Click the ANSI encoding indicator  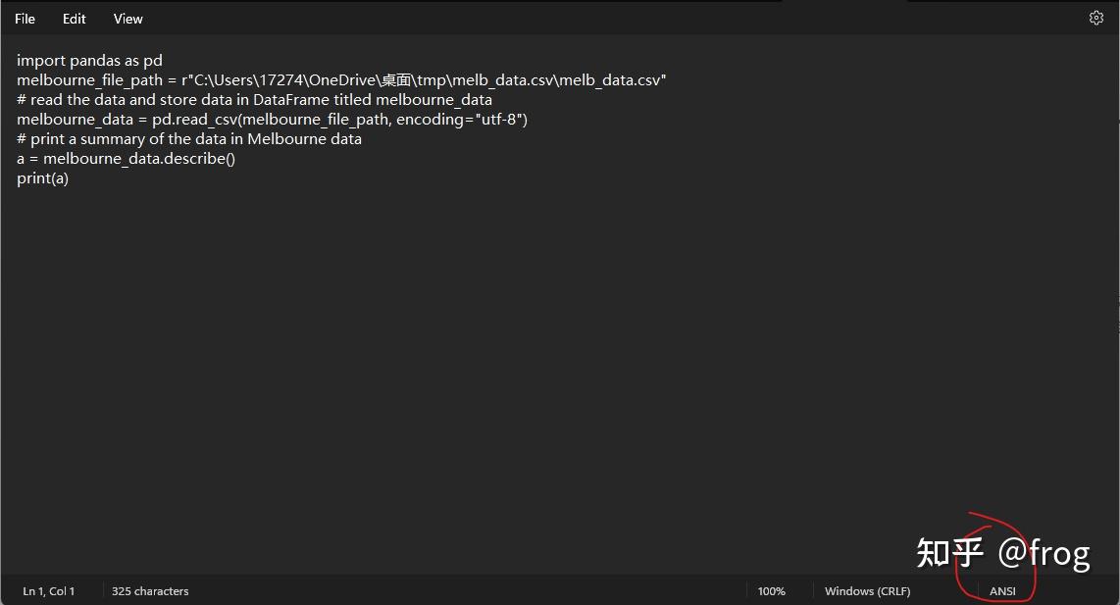click(1002, 591)
